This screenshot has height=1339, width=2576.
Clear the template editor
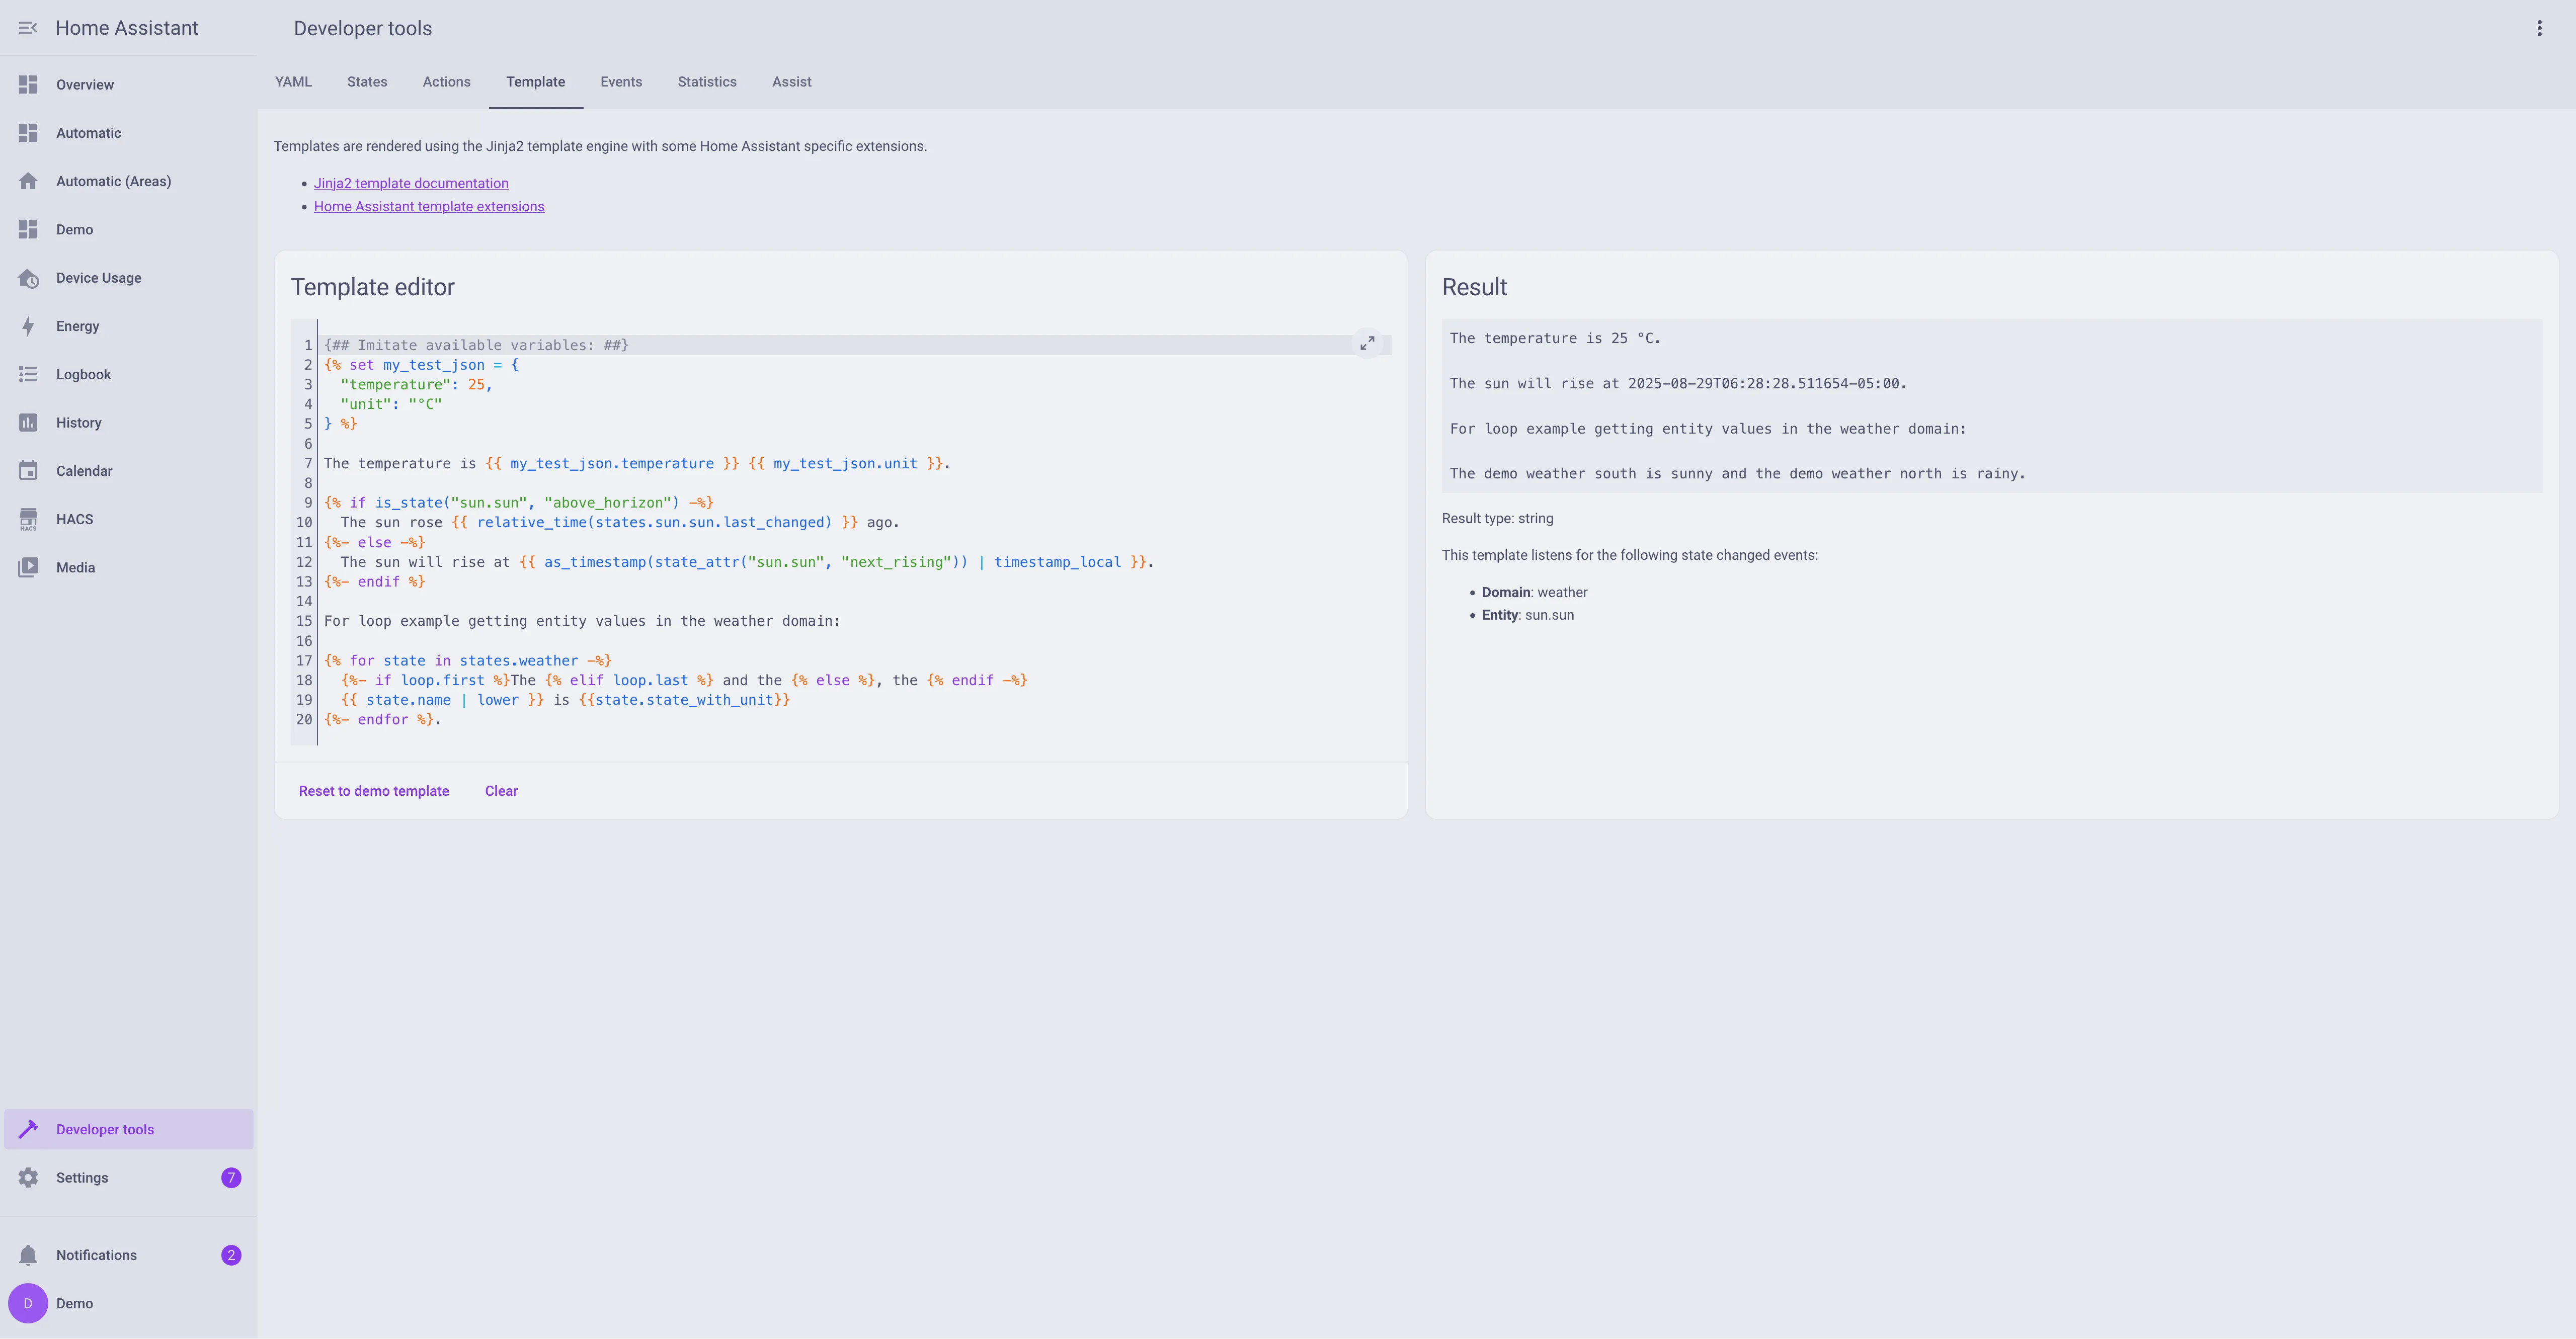tap(501, 791)
